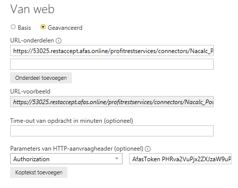Open the Authorization header dropdown arrow
This screenshot has height=188, width=238.
pyautogui.click(x=116, y=159)
